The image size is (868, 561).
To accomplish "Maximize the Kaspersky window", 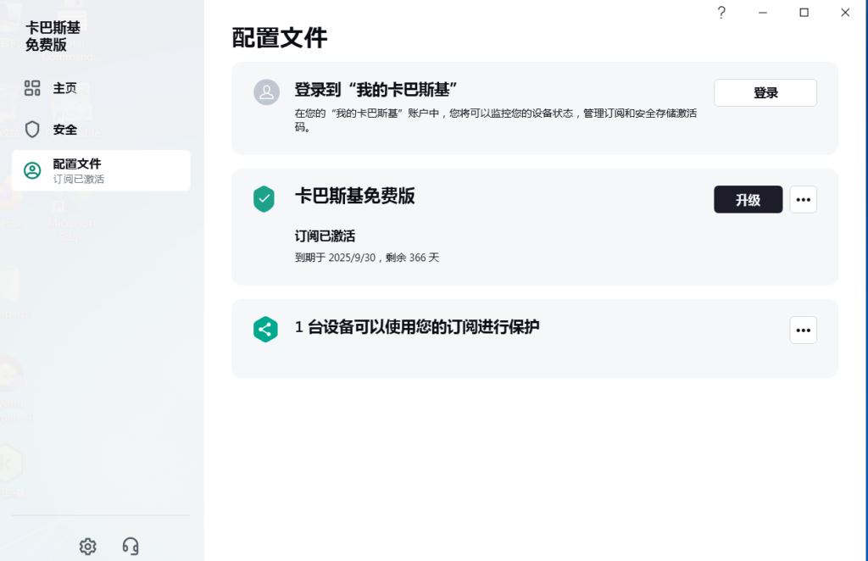I will pyautogui.click(x=804, y=12).
